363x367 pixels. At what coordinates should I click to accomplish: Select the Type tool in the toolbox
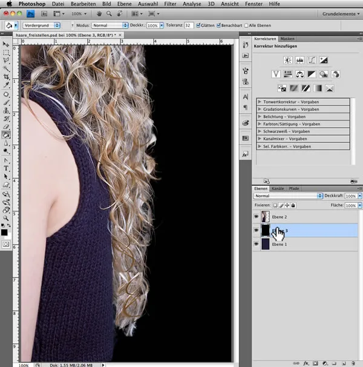[x=6, y=168]
